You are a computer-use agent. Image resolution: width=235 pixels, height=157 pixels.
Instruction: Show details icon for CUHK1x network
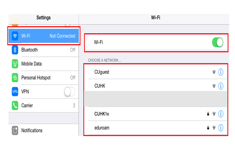click(221, 114)
